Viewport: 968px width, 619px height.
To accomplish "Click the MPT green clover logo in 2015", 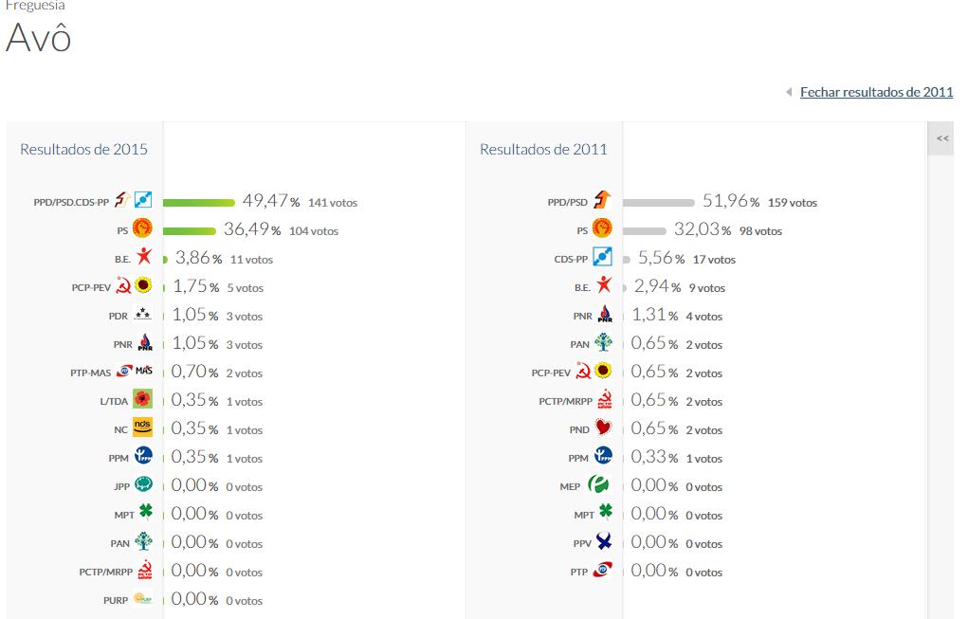I will click(x=144, y=514).
